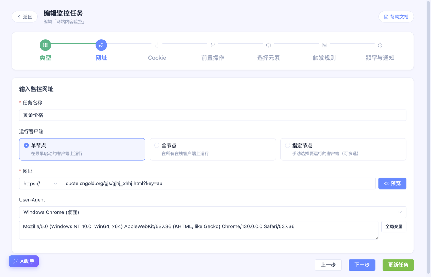Click the 频率与通知 step timer icon
Screen dimensions: 431x277
[x=380, y=45]
